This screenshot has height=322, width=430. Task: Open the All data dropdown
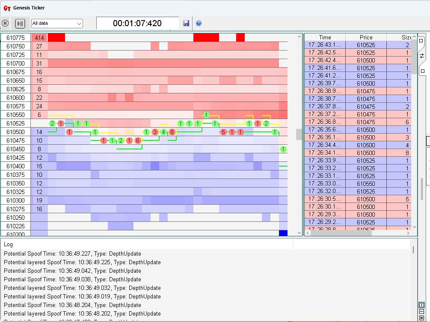click(57, 23)
